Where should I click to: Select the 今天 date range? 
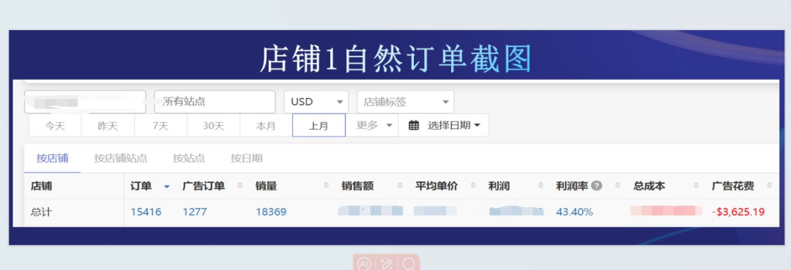(55, 125)
